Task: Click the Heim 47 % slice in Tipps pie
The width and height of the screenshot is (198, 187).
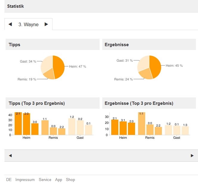Action: tap(59, 66)
